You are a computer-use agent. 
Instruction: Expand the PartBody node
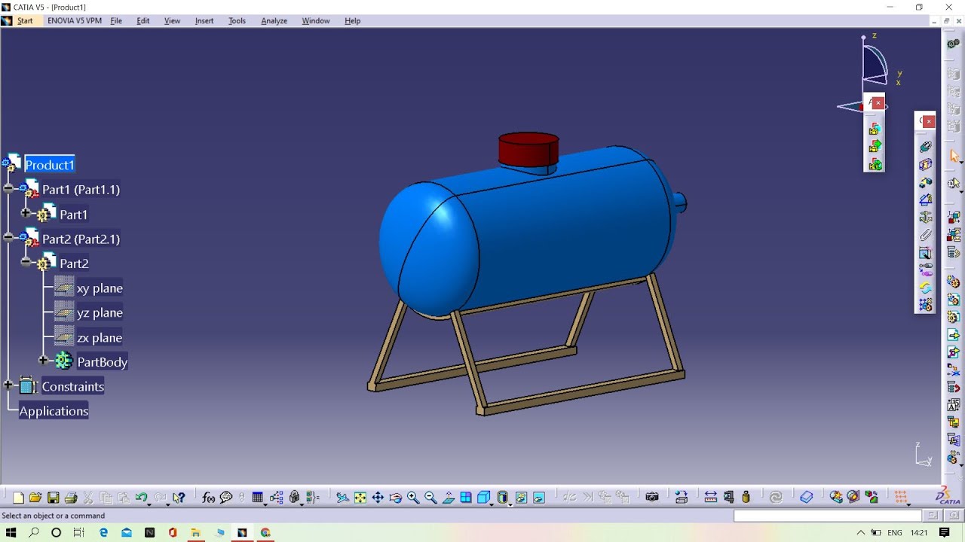click(43, 361)
